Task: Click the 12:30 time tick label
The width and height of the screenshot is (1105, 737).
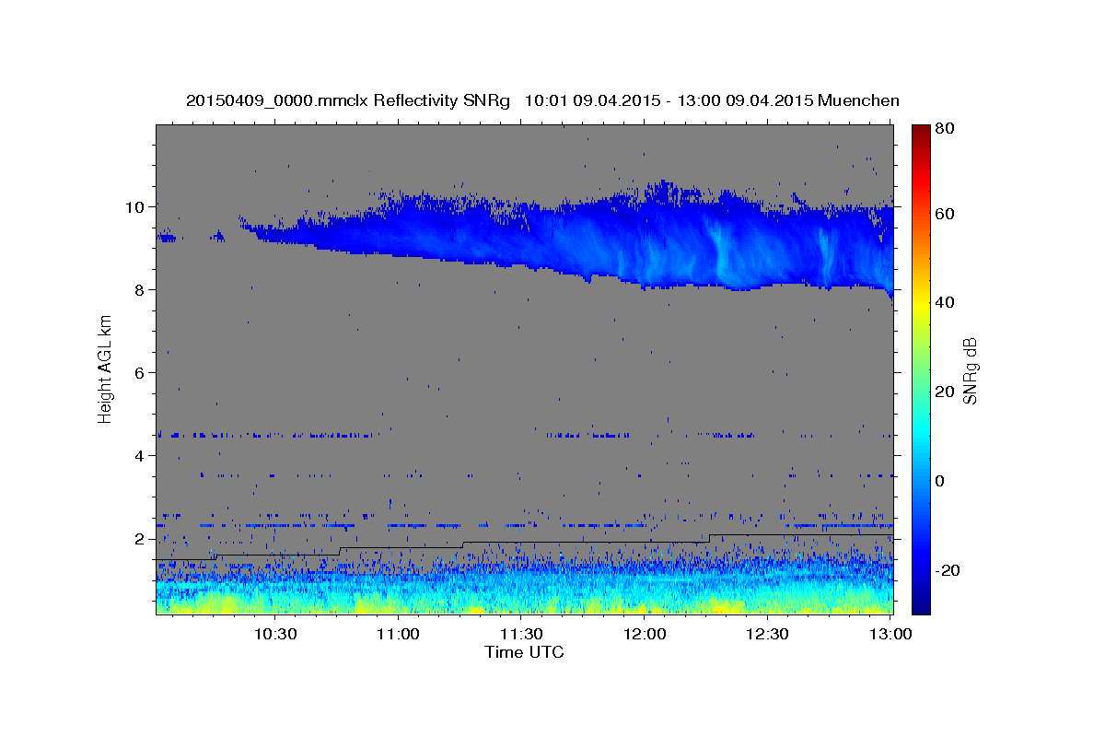Action: pyautogui.click(x=767, y=634)
